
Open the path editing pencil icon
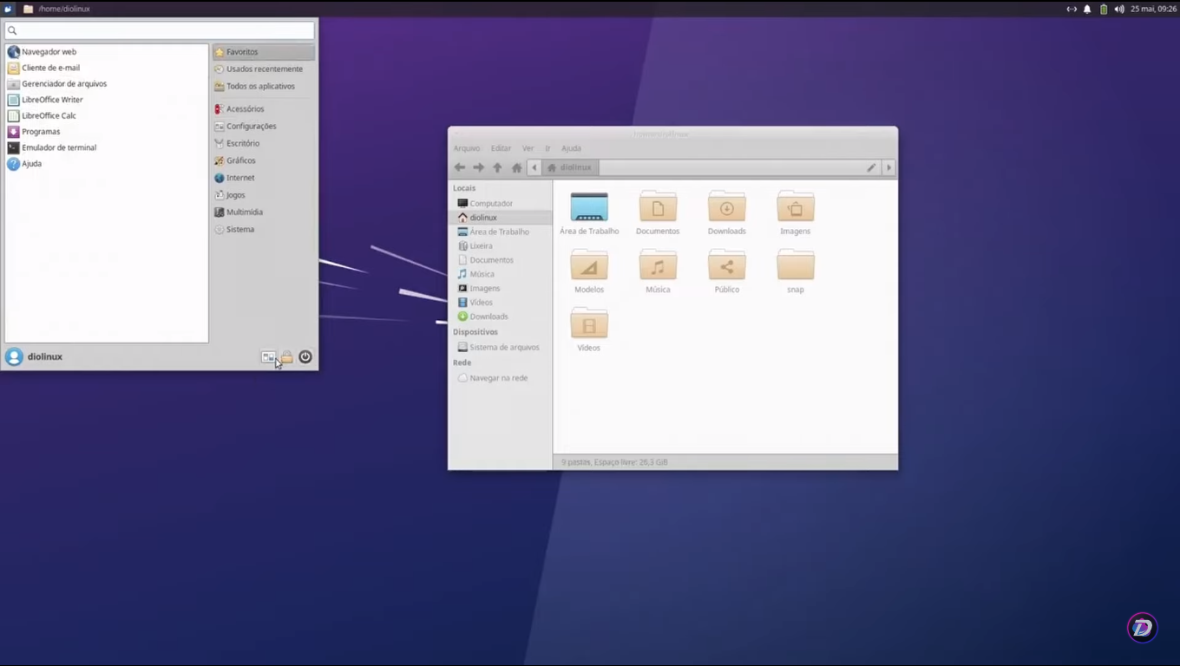(x=871, y=167)
